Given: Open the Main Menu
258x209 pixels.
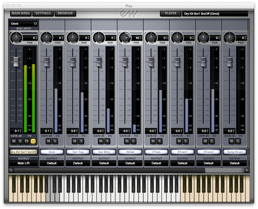Looking at the screenshot, I should tap(21, 13).
